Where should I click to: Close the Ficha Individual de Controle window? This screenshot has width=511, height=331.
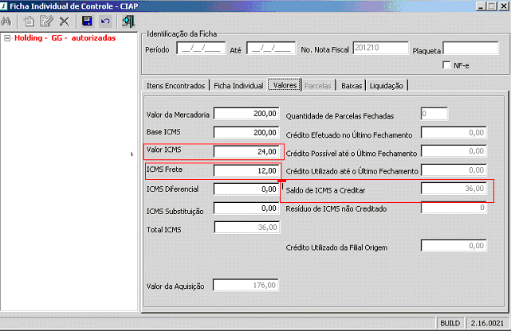point(504,6)
